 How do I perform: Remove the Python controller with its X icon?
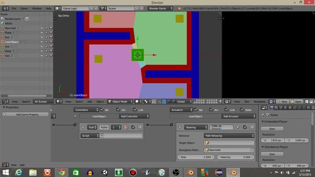(140, 127)
